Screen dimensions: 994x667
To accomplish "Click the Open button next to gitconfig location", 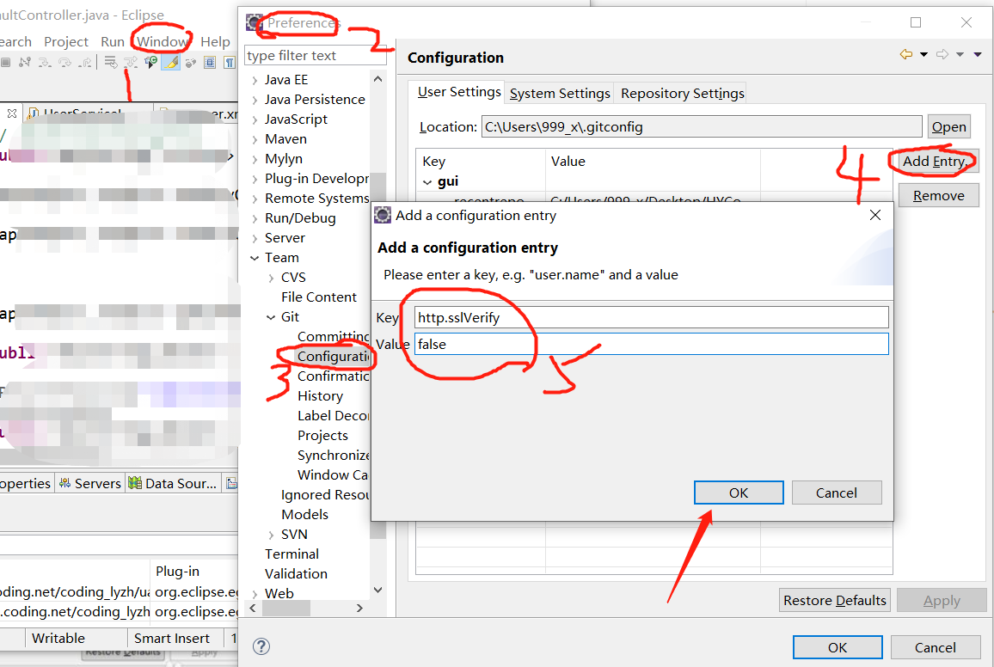I will [x=948, y=126].
